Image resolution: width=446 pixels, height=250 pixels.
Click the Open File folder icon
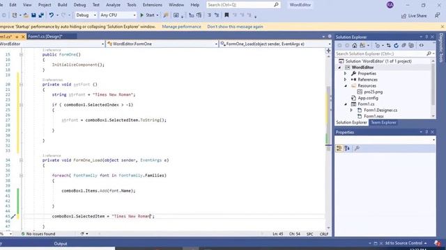point(26,15)
